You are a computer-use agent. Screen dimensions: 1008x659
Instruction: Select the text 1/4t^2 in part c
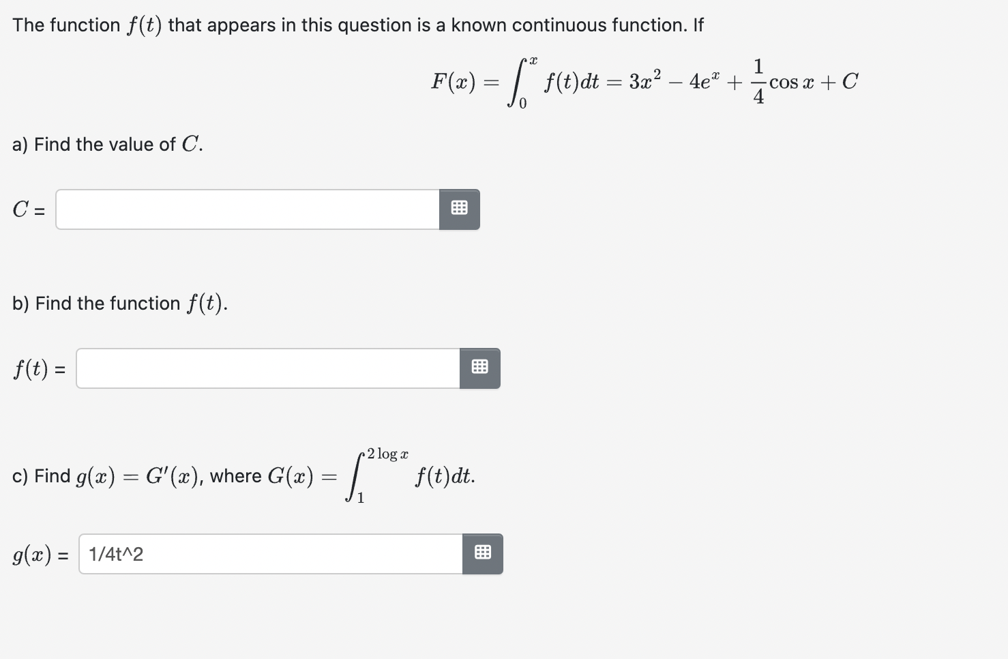[116, 554]
